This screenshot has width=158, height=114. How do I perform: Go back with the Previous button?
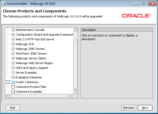point(129,108)
